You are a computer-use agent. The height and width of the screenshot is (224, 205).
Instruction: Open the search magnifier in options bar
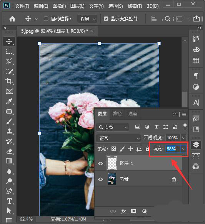167,19
